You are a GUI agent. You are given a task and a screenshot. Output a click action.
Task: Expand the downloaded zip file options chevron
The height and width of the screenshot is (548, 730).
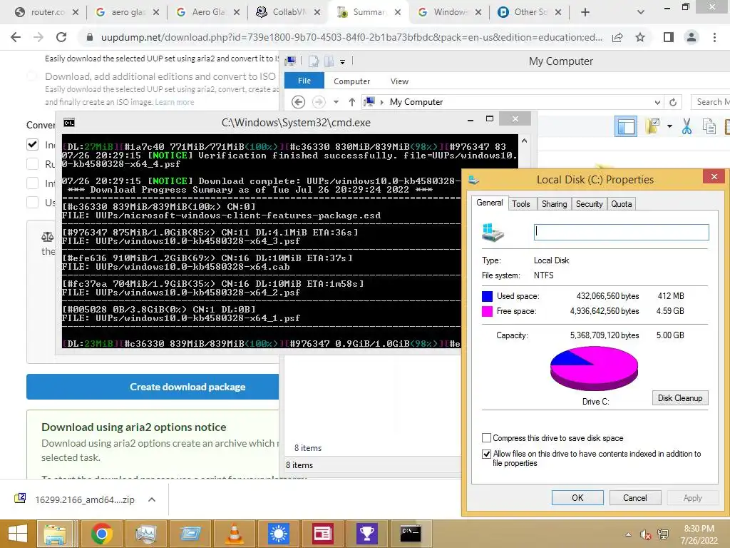click(x=151, y=499)
